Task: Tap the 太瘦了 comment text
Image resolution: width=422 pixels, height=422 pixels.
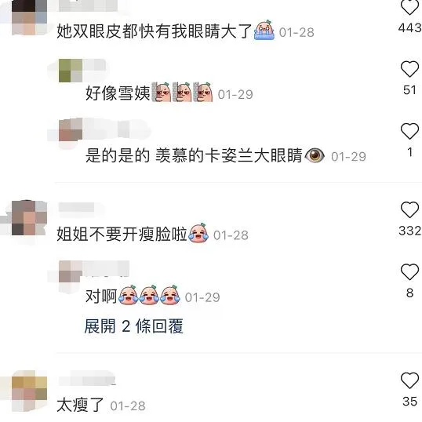Action: 81,405
